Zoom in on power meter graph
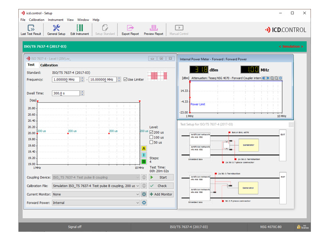 (272, 78)
